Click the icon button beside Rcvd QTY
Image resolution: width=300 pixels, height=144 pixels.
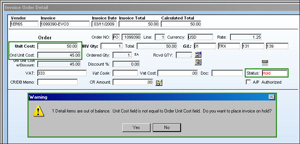198,55
